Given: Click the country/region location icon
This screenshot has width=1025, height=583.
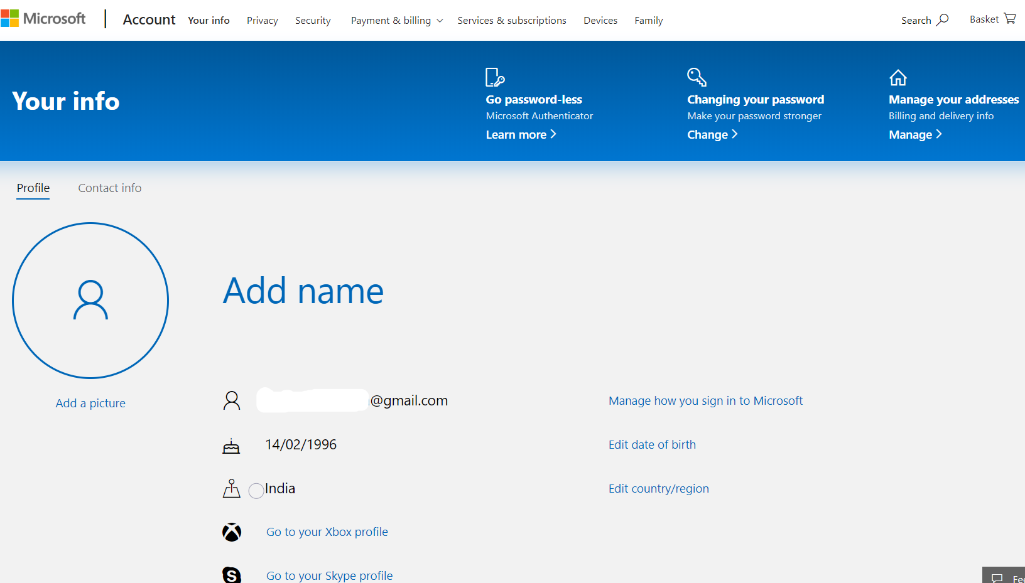Looking at the screenshot, I should tap(232, 488).
